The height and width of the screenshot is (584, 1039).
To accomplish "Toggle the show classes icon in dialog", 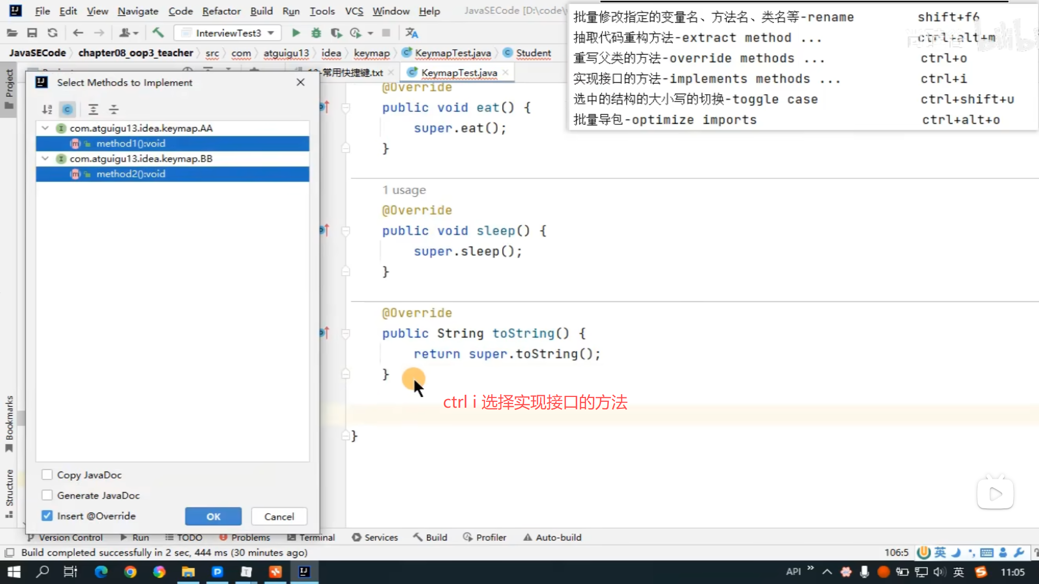I will (x=67, y=110).
